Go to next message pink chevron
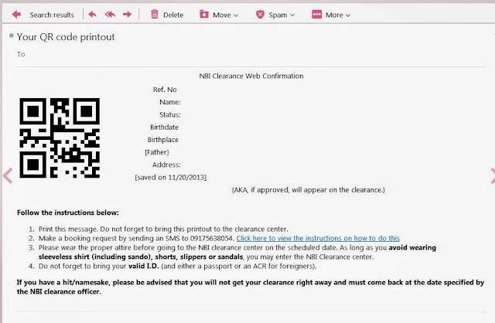495x323 pixels. click(x=493, y=175)
